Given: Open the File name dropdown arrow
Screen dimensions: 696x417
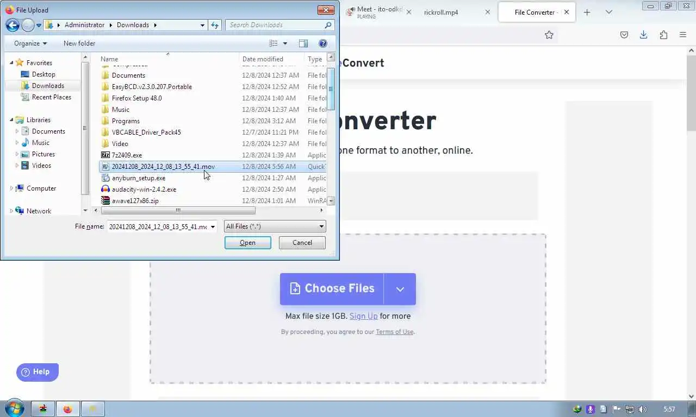Looking at the screenshot, I should tap(213, 226).
